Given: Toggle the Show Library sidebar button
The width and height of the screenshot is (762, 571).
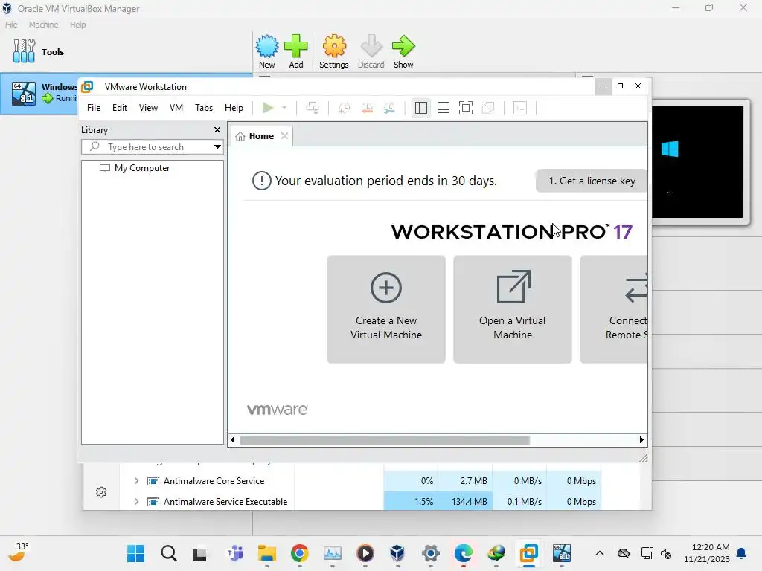Looking at the screenshot, I should (421, 108).
